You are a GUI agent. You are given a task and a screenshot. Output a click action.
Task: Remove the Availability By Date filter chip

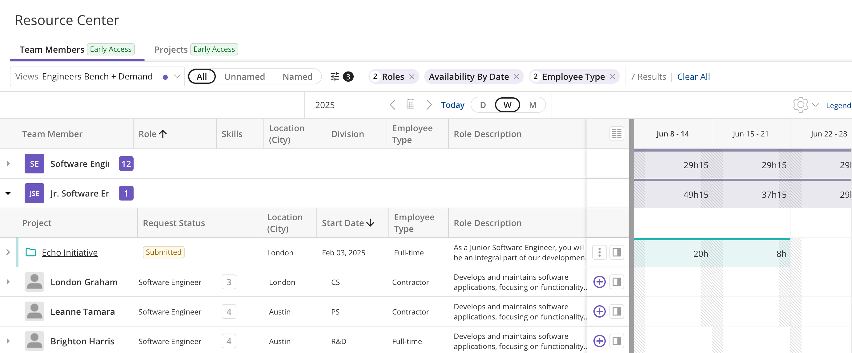tap(516, 77)
